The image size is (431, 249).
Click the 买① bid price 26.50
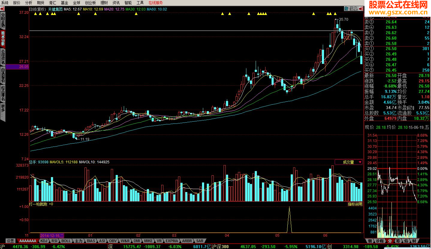[391, 49]
